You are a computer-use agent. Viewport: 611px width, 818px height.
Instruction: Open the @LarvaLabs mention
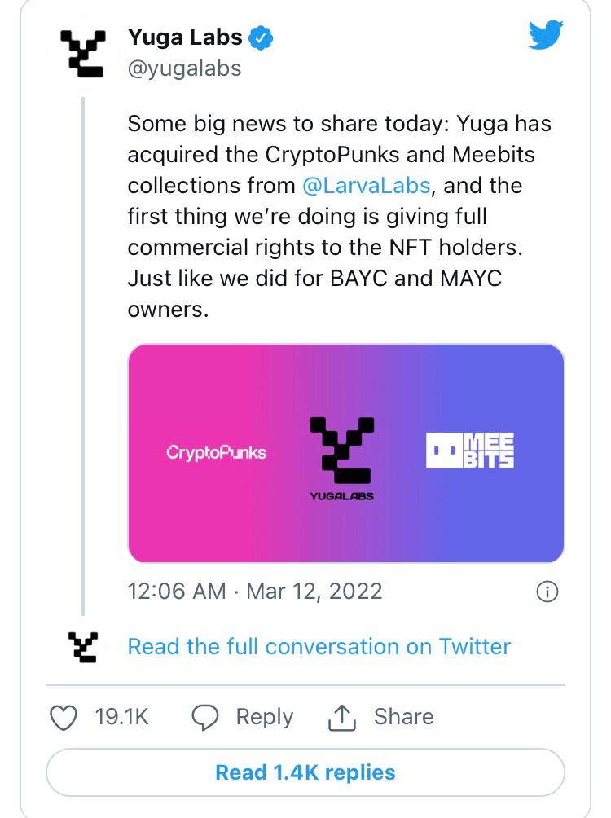coord(366,185)
